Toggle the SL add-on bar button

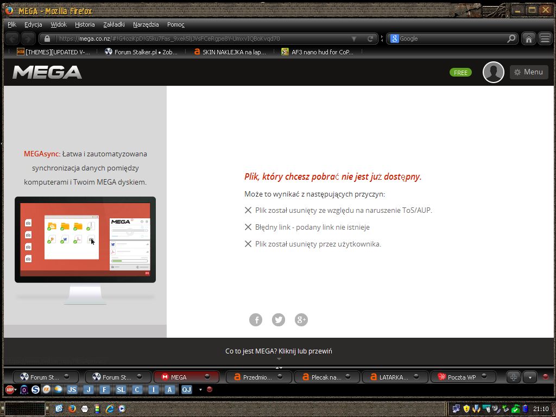pyautogui.click(x=121, y=390)
